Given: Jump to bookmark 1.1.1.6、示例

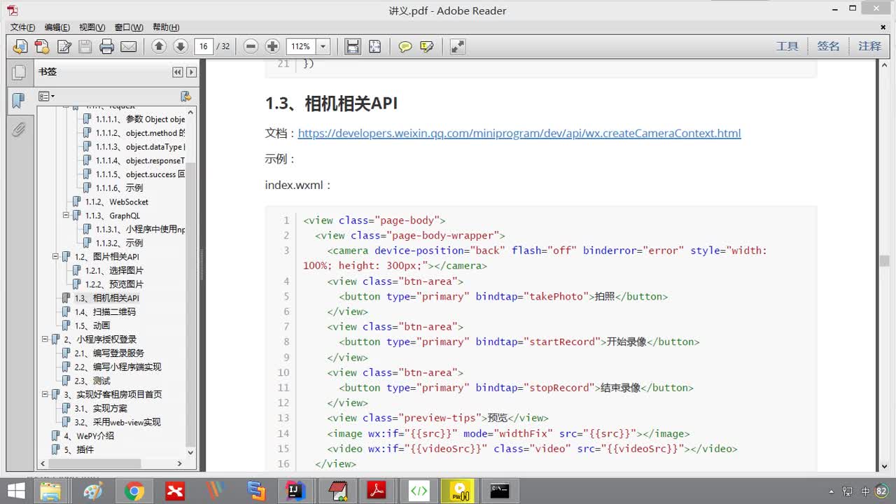Looking at the screenshot, I should pos(120,188).
